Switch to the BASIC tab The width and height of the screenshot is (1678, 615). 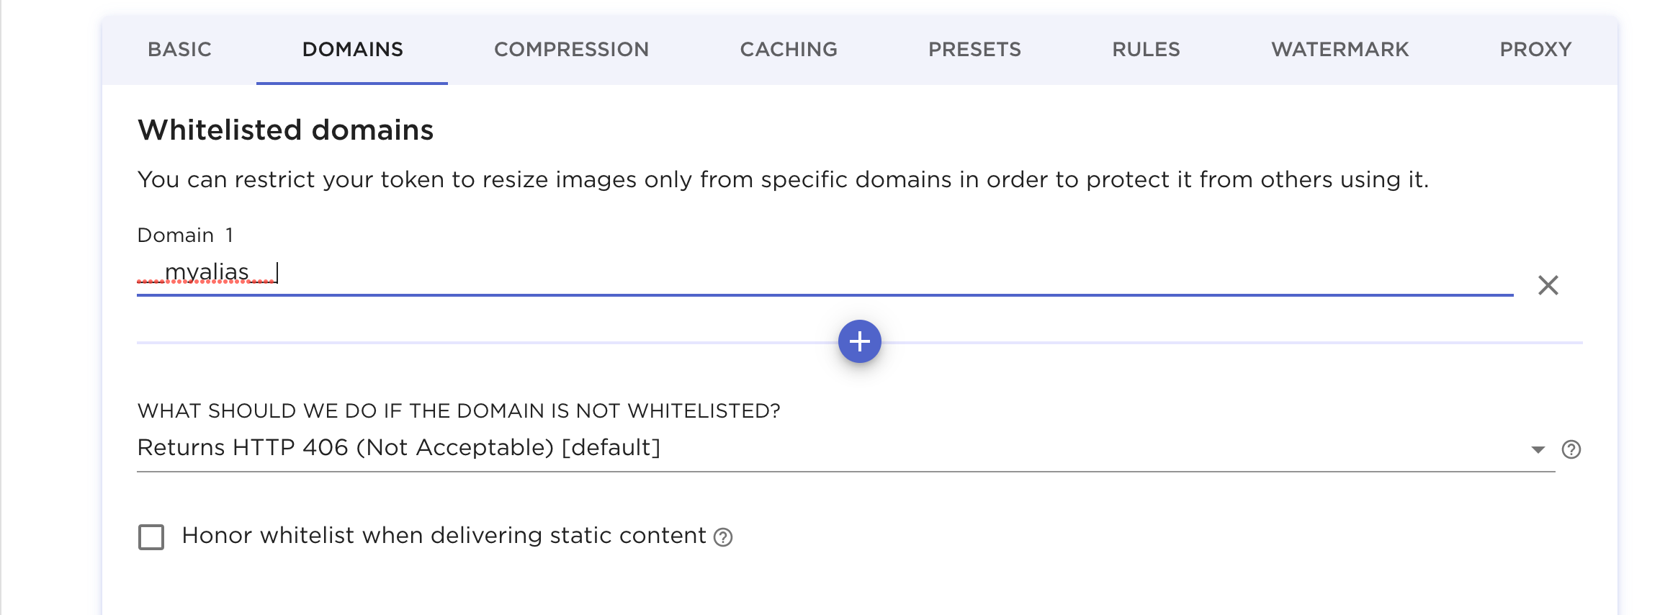point(179,50)
